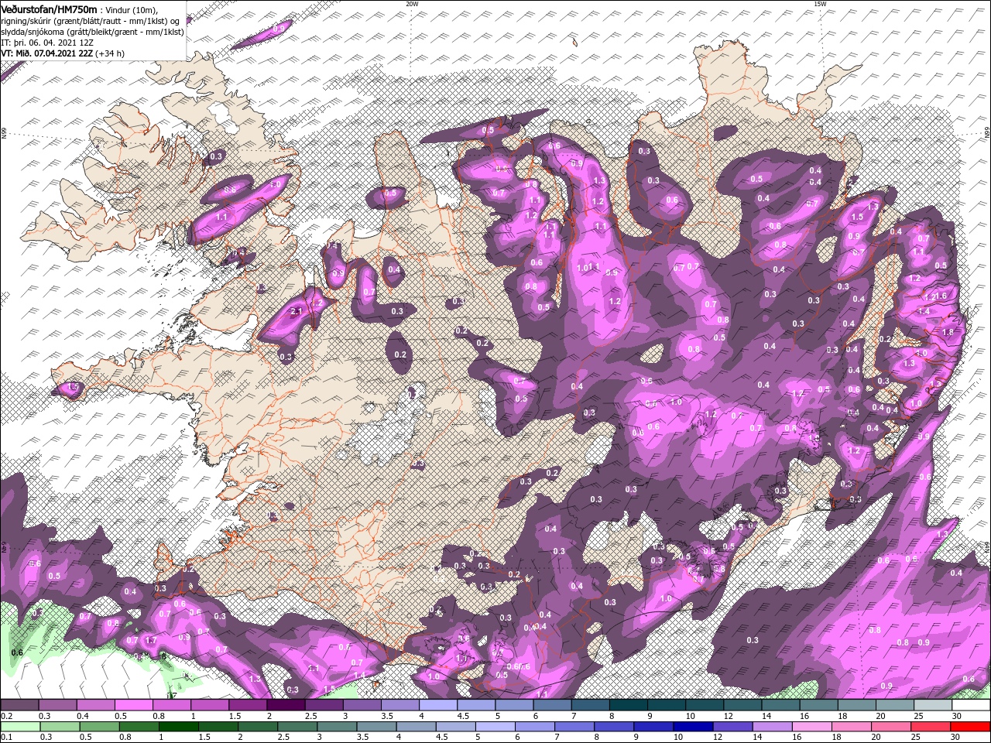Select the darkest purple 2 swatch in upper legend
The height and width of the screenshot is (743, 991).
pyautogui.click(x=286, y=706)
